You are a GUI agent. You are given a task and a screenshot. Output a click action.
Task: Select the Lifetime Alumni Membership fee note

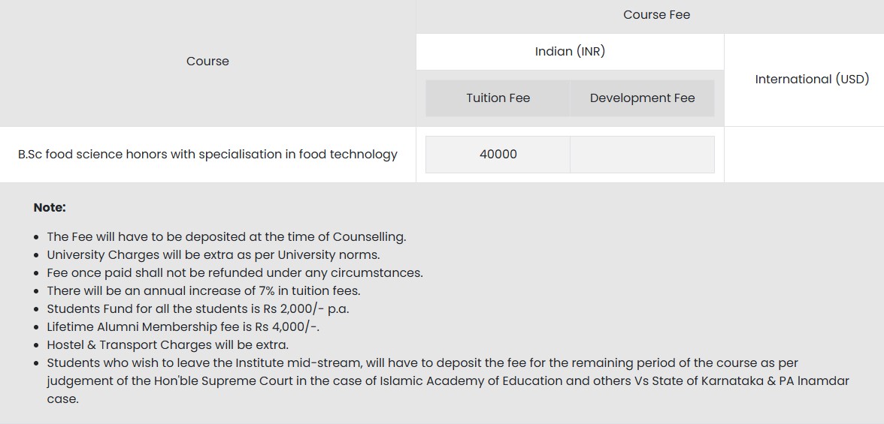point(188,327)
